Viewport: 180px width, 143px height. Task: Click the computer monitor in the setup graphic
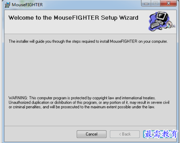pos(162,16)
